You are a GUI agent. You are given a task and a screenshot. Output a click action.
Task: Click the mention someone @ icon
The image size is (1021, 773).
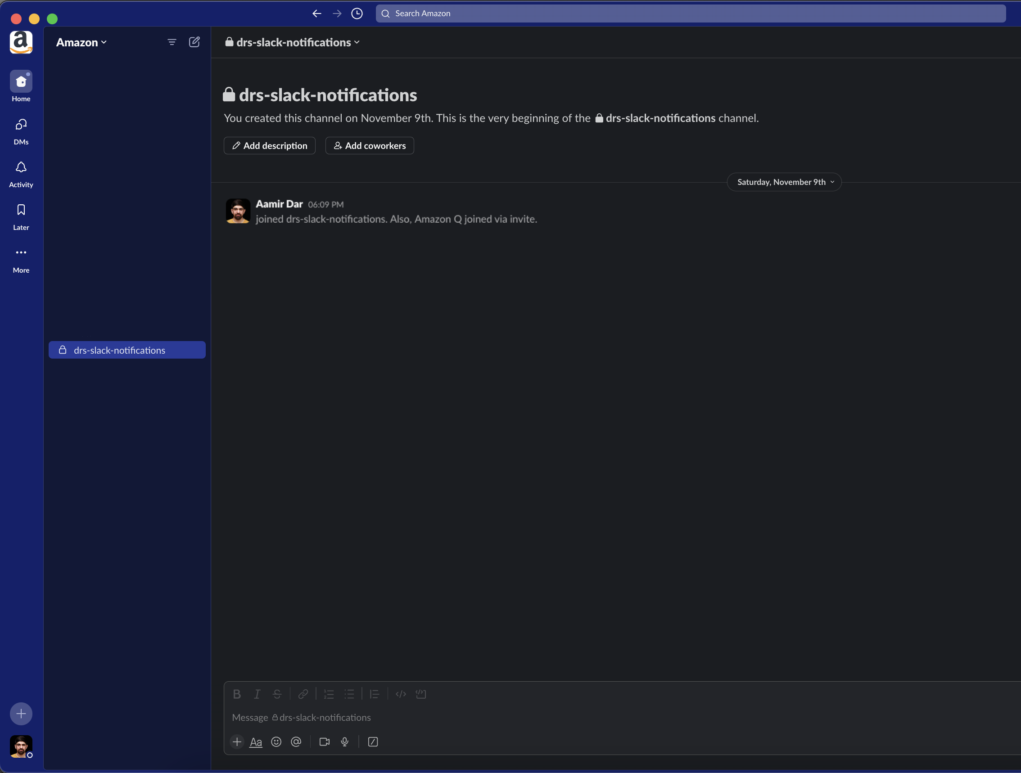pyautogui.click(x=296, y=742)
